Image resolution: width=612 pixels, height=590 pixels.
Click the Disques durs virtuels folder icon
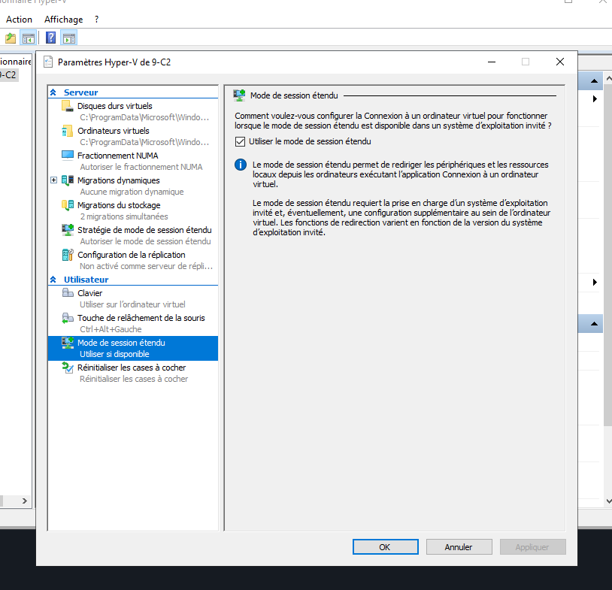click(x=68, y=106)
